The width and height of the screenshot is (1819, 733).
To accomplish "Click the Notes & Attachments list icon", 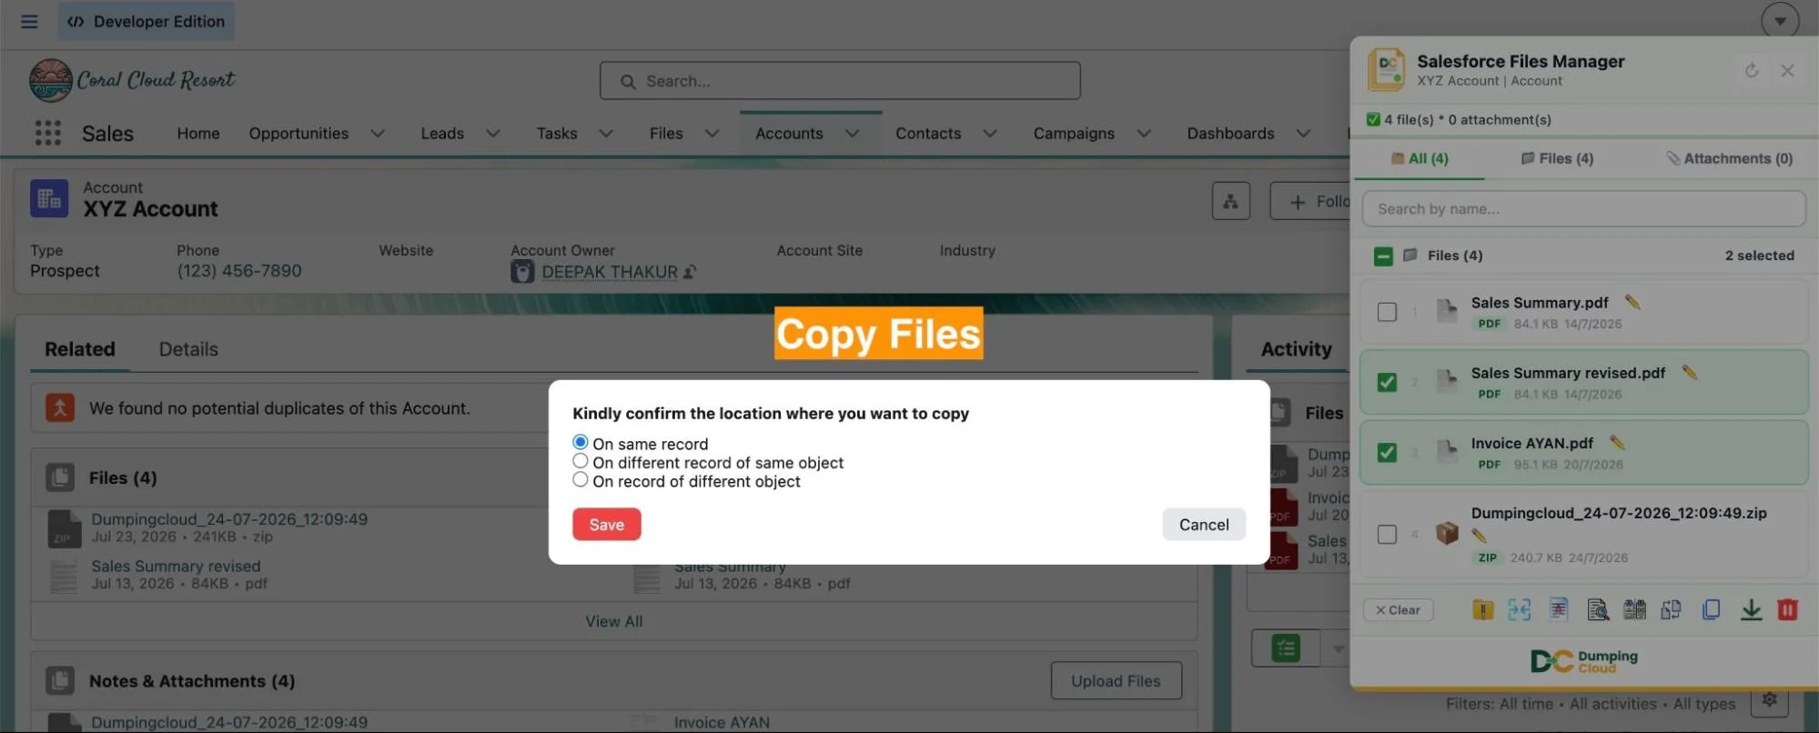I will point(60,680).
